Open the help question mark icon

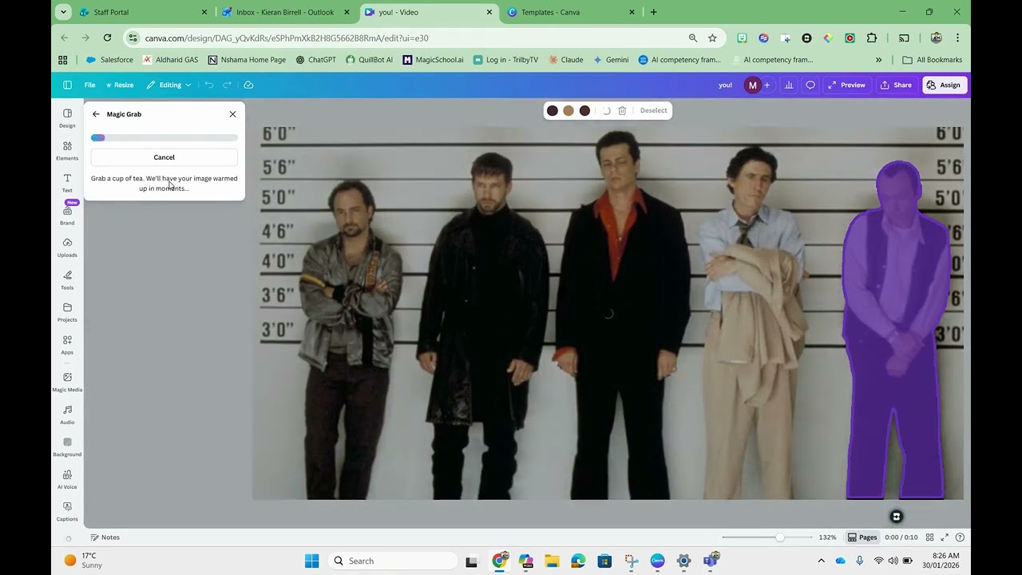tap(960, 537)
